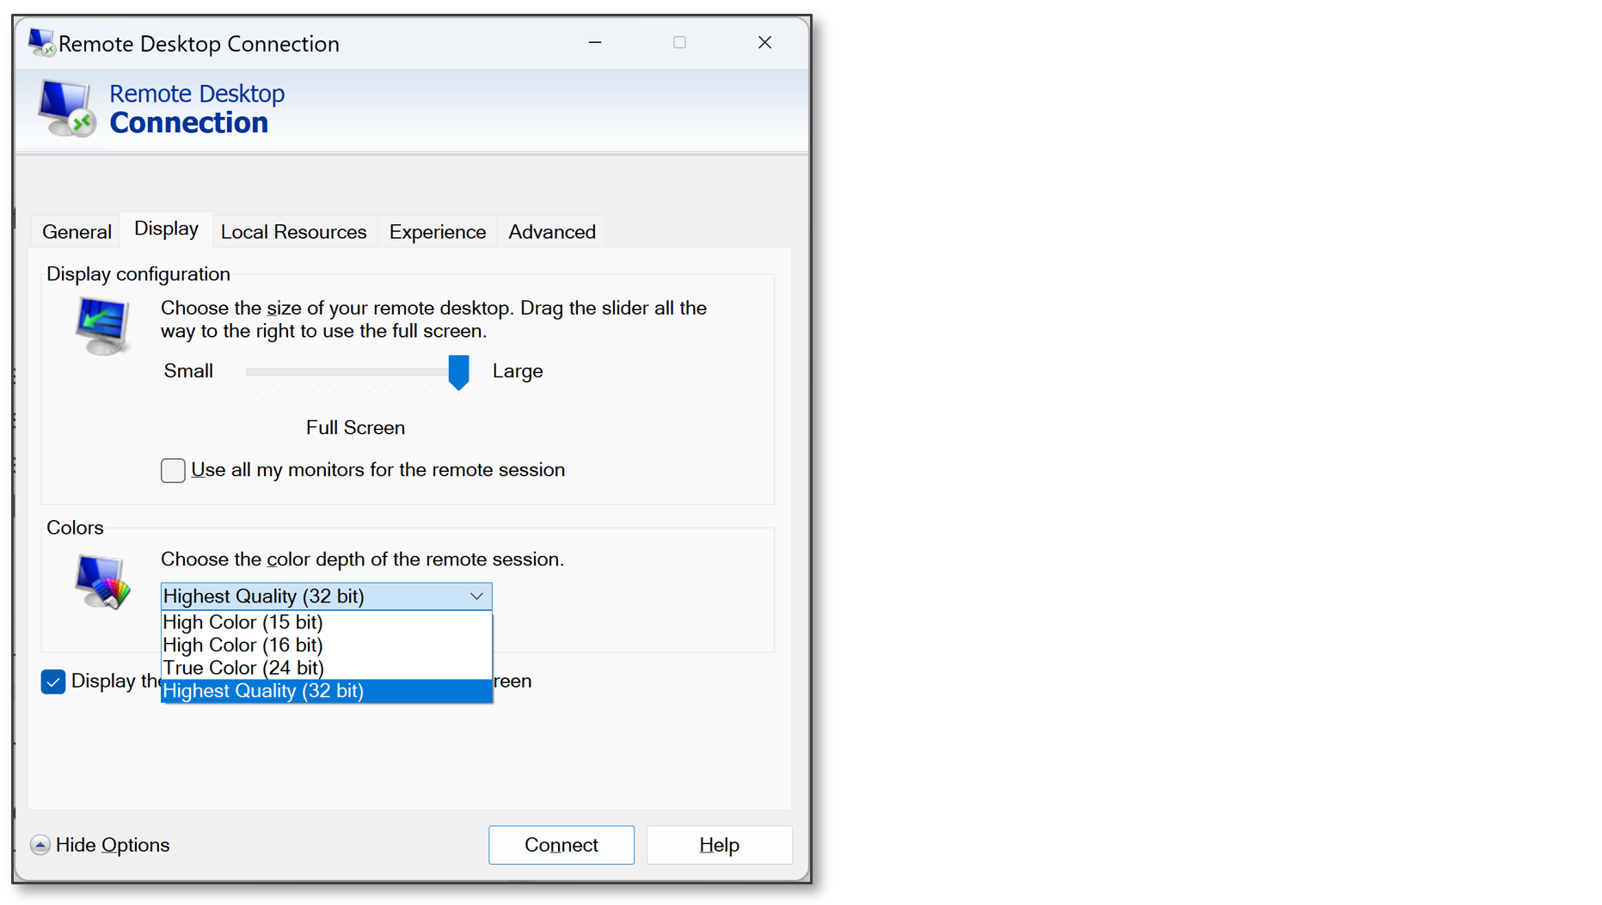The image size is (1602, 905).
Task: Click the Colors group title
Action: click(75, 528)
